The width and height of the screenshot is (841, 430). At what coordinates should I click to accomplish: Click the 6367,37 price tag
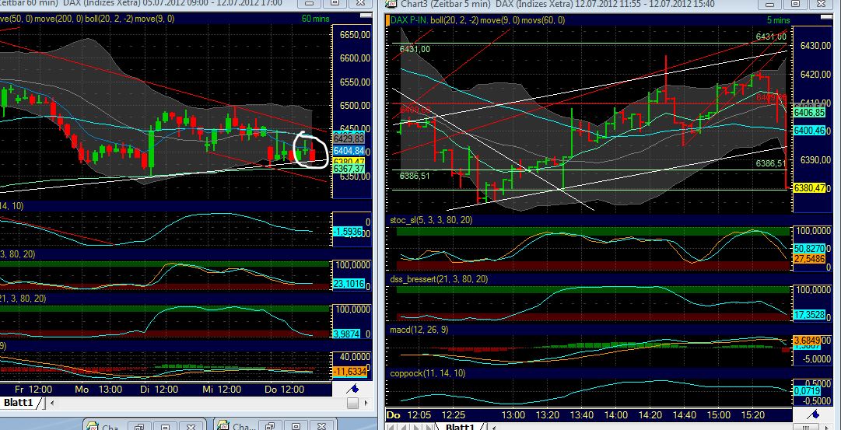tap(349, 169)
